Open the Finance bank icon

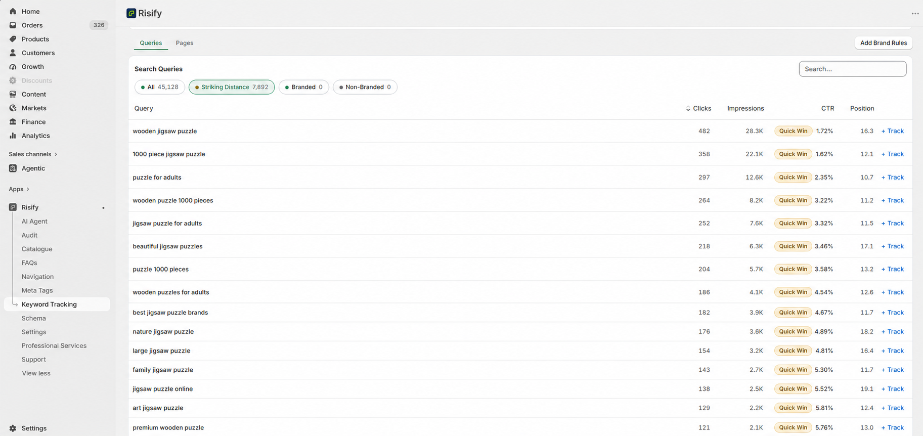click(x=13, y=122)
